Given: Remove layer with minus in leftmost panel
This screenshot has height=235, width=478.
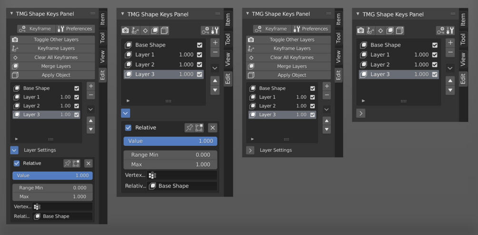Looking at the screenshot, I should coord(91,95).
